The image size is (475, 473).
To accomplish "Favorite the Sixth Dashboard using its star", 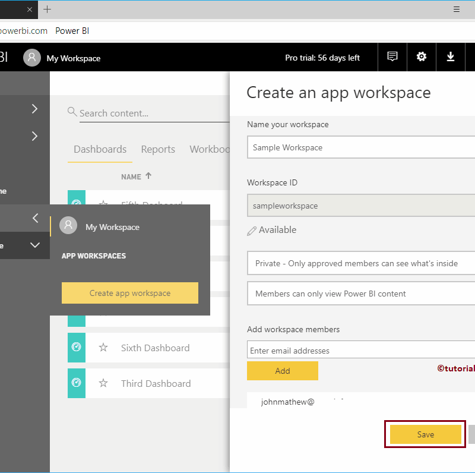I will tap(103, 348).
